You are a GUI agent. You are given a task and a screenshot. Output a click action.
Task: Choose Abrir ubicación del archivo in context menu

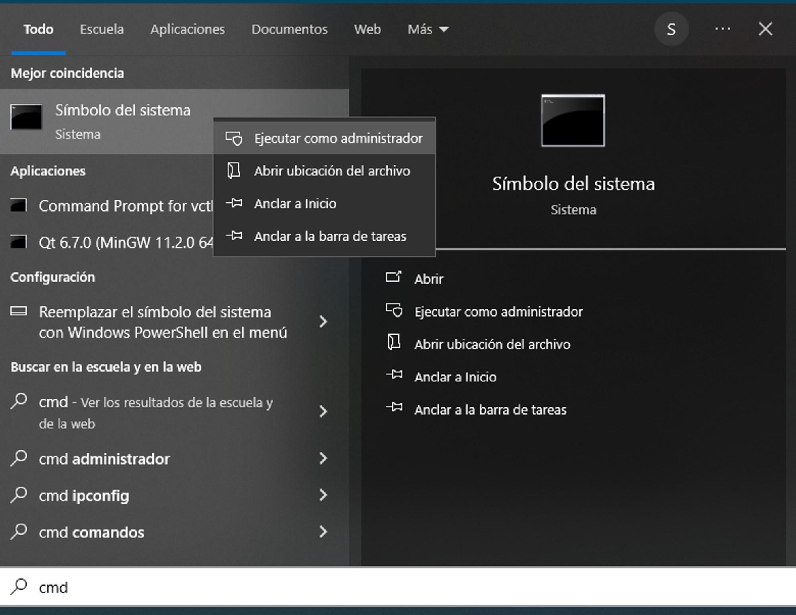pyautogui.click(x=324, y=171)
